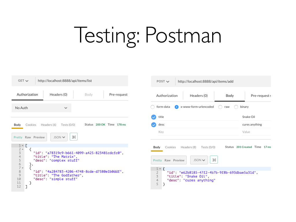Image resolution: width=296 pixels, height=222 pixels.
Task: Click the desc key field
Action: [198, 125]
